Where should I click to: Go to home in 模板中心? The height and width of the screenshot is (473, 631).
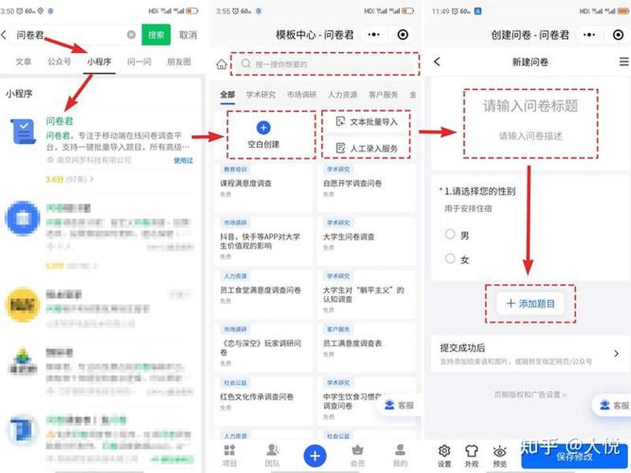pyautogui.click(x=222, y=64)
